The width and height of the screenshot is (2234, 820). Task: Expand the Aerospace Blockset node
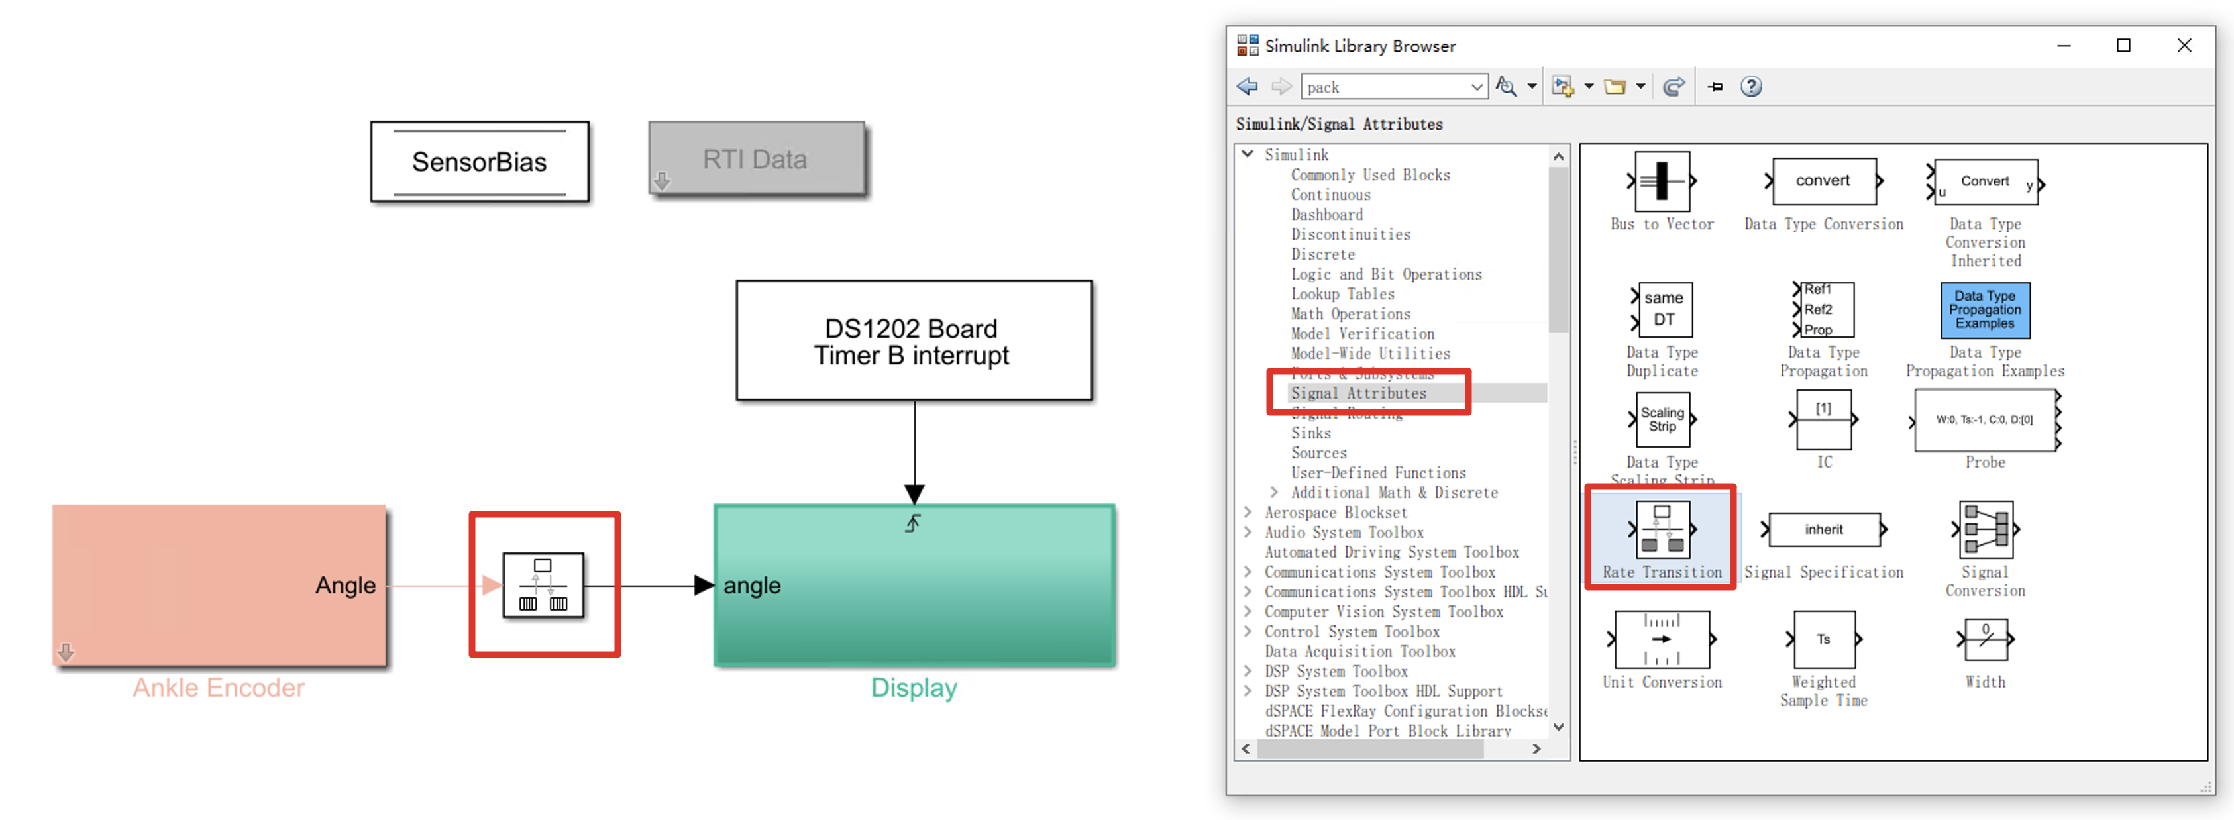pyautogui.click(x=1247, y=512)
